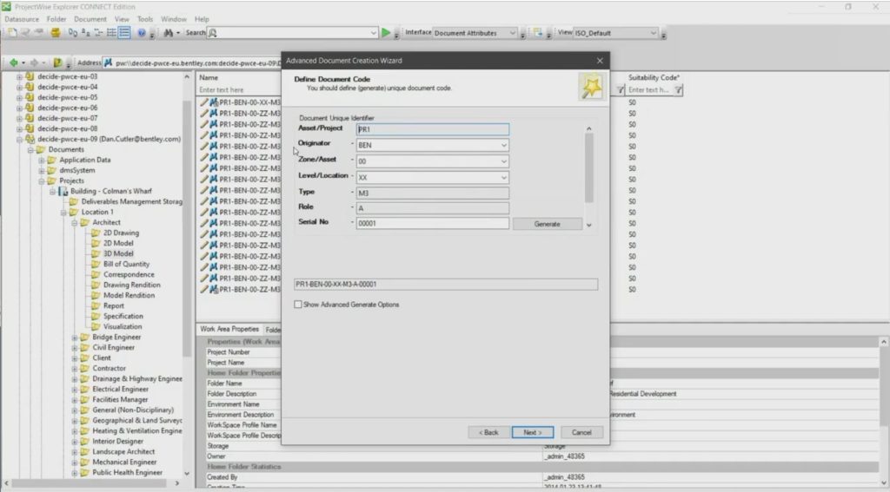The width and height of the screenshot is (890, 492).
Task: Select the Visualization folder
Action: (x=123, y=326)
